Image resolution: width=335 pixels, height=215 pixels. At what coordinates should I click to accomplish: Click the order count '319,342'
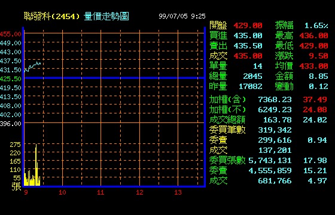pos(275,130)
